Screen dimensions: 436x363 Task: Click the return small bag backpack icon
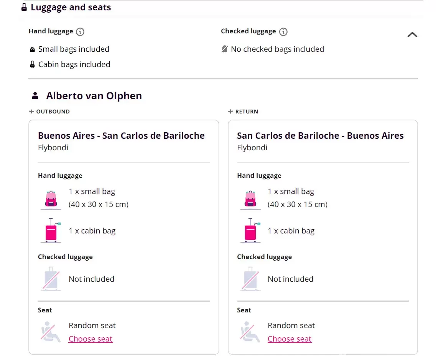point(250,199)
